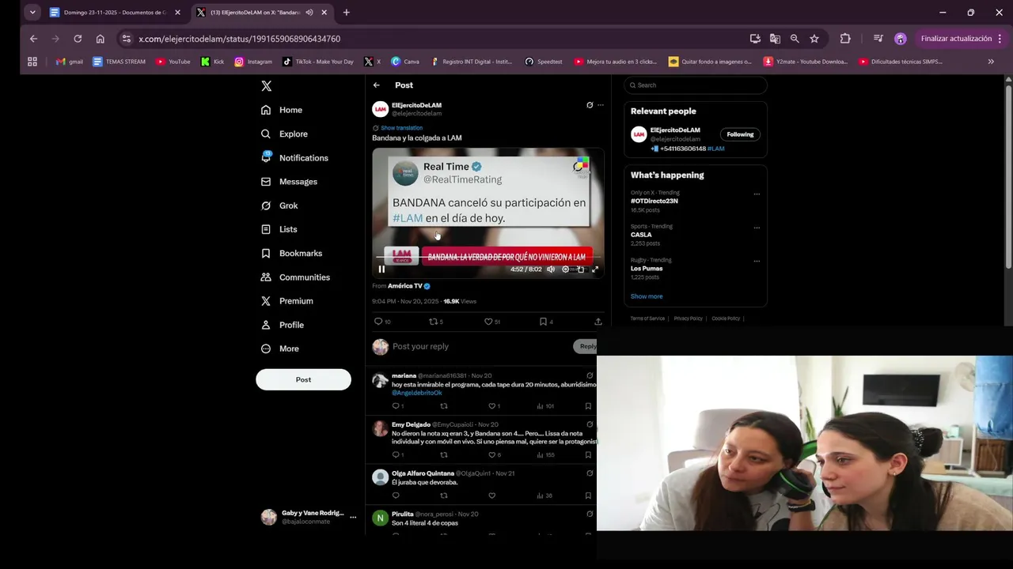Open Lists in X sidebar
The image size is (1013, 569).
click(x=279, y=229)
